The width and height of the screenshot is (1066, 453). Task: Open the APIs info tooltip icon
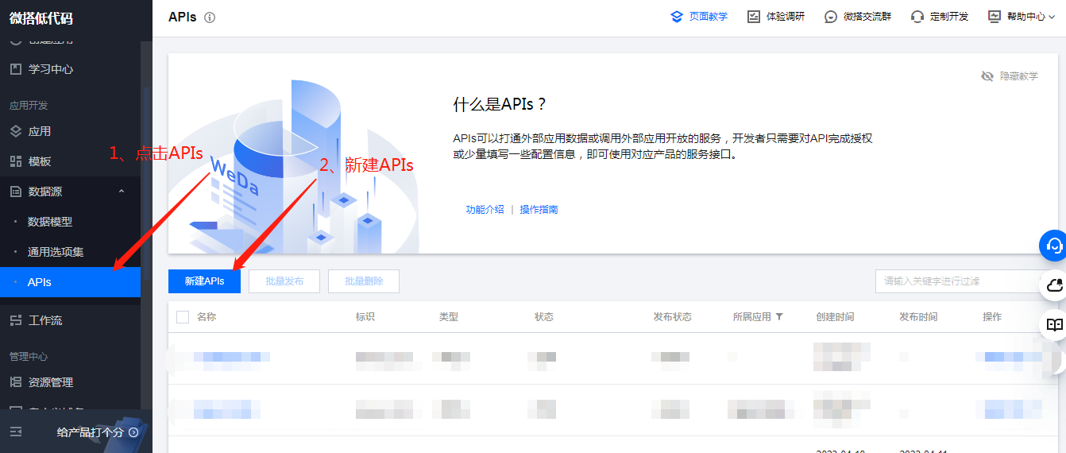click(210, 17)
